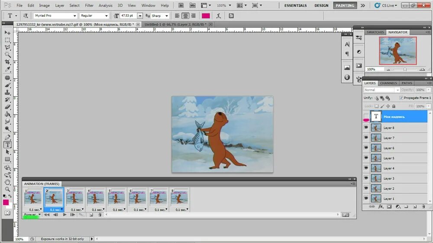Image resolution: width=433 pixels, height=243 pixels.
Task: Hide Layer 3 visibility eye
Action: pyautogui.click(x=366, y=178)
